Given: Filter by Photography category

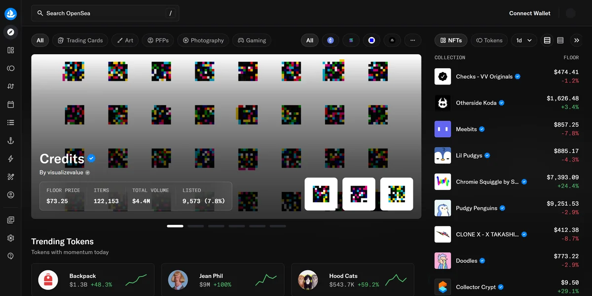Looking at the screenshot, I should 203,40.
